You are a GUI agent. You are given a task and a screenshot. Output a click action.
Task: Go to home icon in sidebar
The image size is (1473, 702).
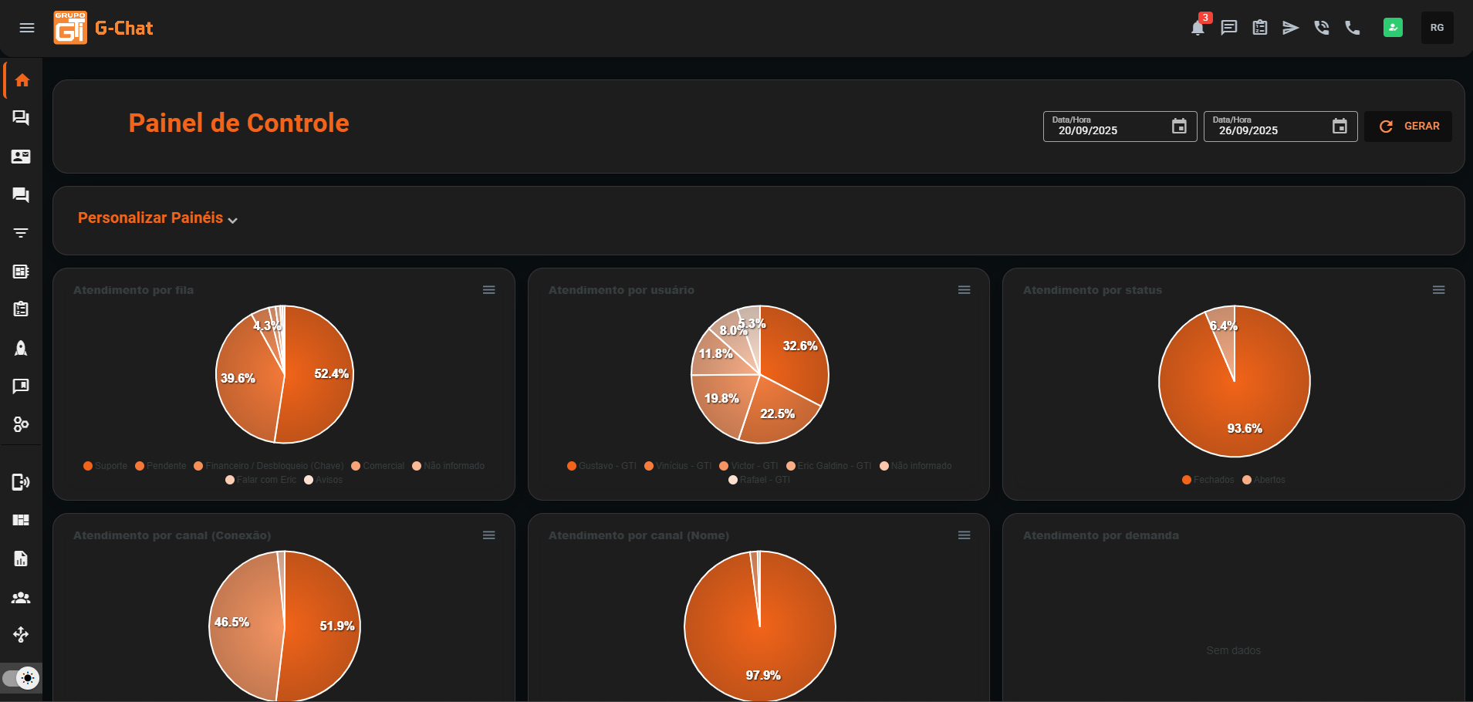(22, 80)
